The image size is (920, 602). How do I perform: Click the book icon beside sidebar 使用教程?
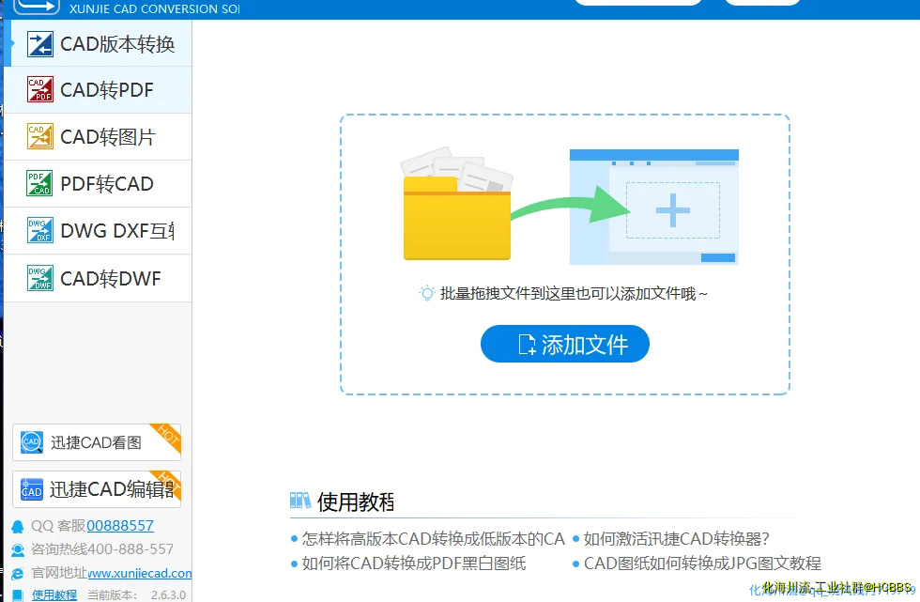[x=18, y=595]
